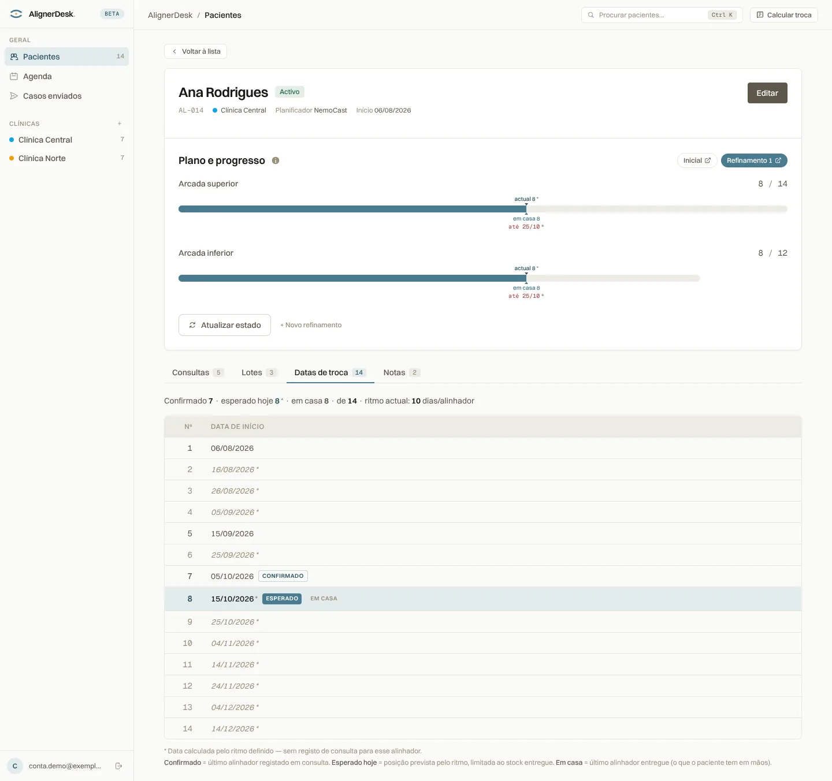Open Casos enviados in sidebar
The height and width of the screenshot is (781, 832).
pos(66,96)
